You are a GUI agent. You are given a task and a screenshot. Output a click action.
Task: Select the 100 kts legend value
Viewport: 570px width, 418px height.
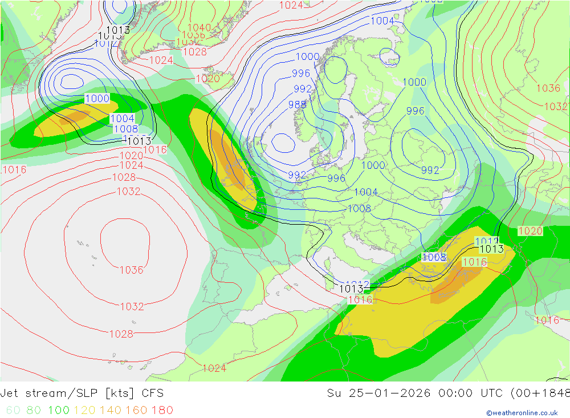59,410
